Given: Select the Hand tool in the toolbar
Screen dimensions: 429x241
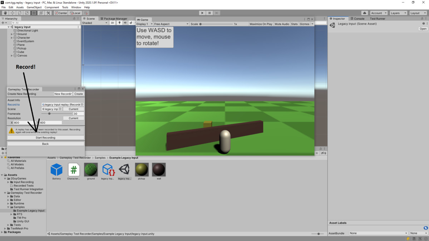Looking at the screenshot, I should click(5, 13).
